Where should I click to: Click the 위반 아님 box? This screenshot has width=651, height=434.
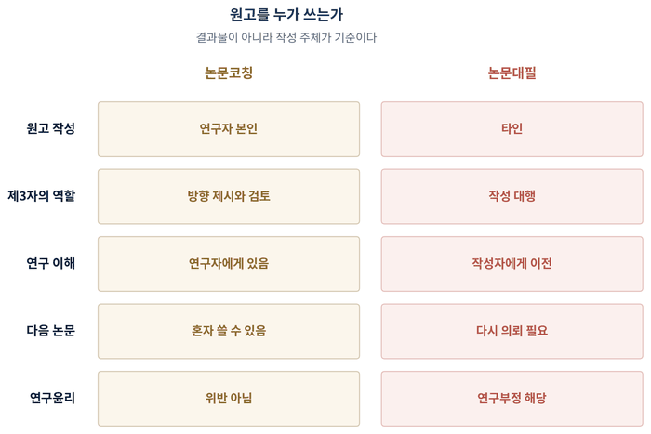coord(229,399)
